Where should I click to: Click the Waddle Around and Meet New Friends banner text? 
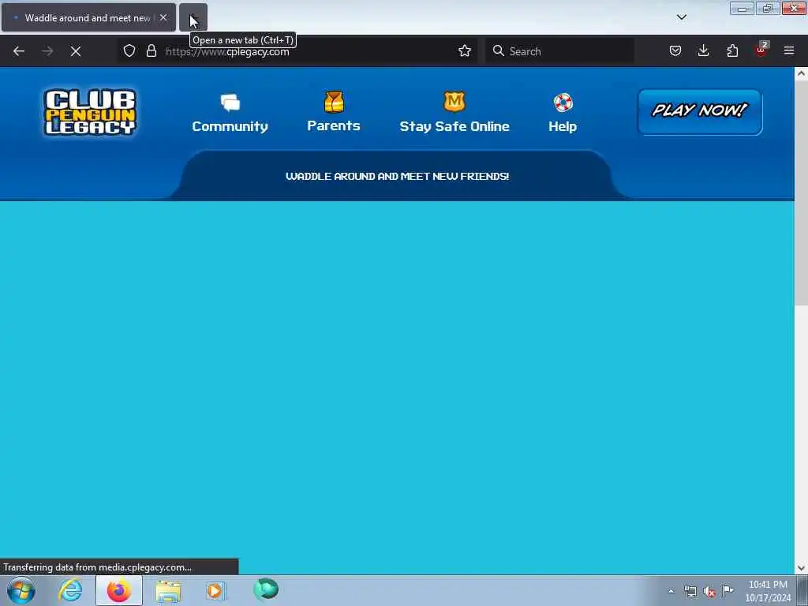coord(398,176)
